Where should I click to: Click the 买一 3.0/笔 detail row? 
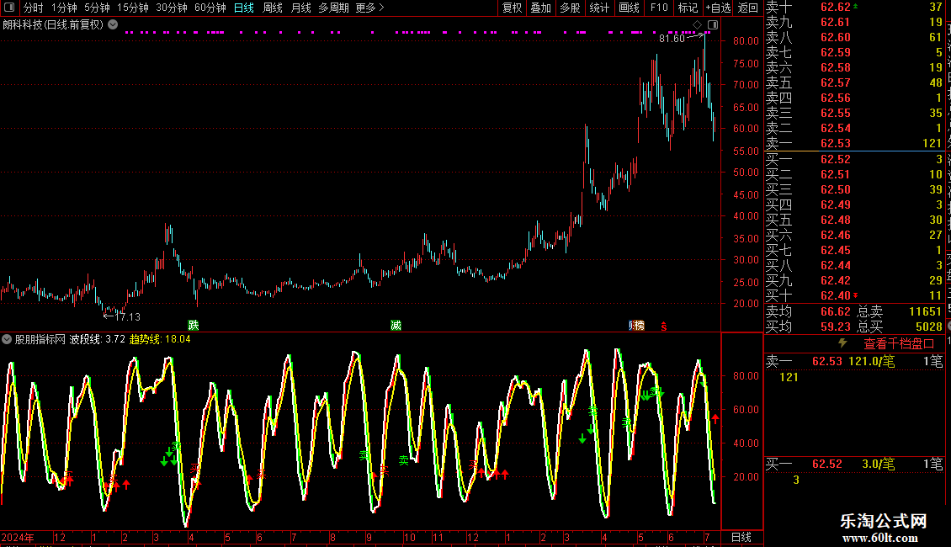(854, 464)
